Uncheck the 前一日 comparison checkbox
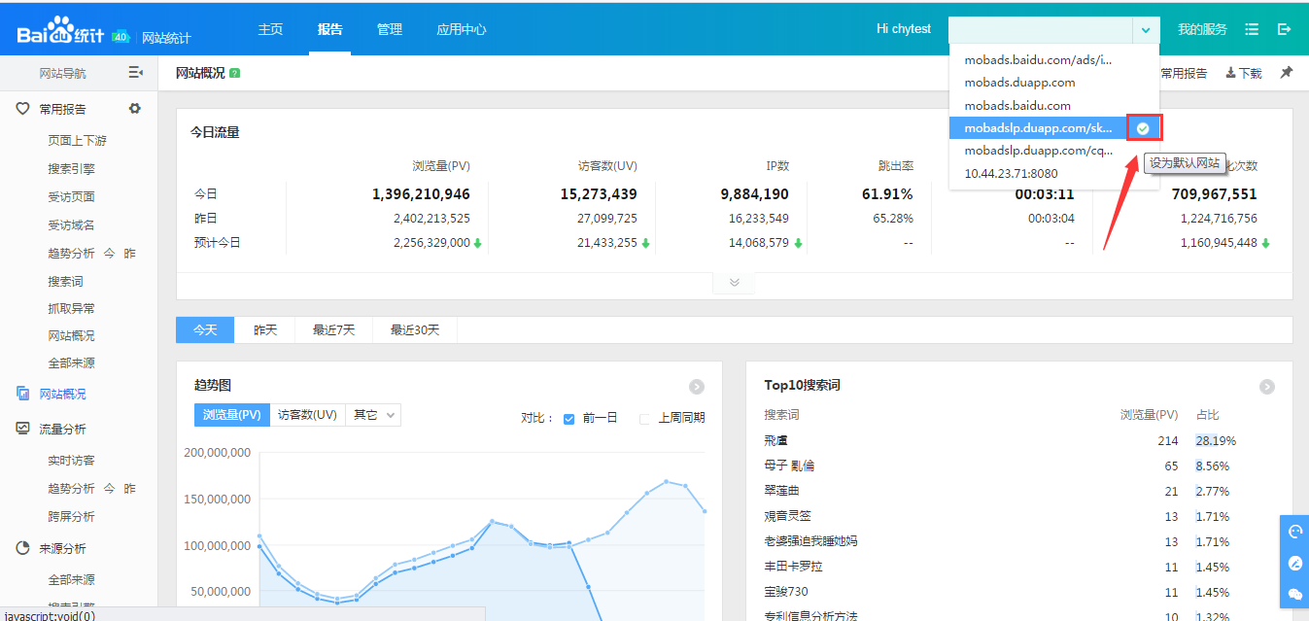The height and width of the screenshot is (621, 1309). coord(569,419)
